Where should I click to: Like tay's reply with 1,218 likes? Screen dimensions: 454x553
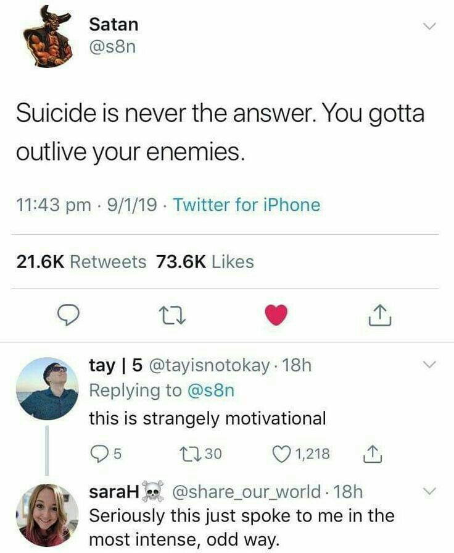tap(300, 454)
